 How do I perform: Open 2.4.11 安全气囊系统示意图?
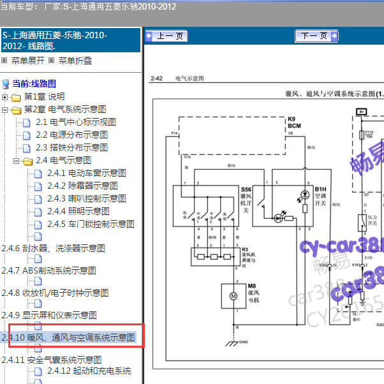pyautogui.click(x=52, y=360)
